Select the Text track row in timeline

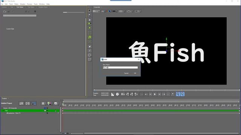pos(30,111)
